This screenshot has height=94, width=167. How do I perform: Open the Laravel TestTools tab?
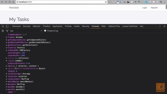(x=130, y=26)
